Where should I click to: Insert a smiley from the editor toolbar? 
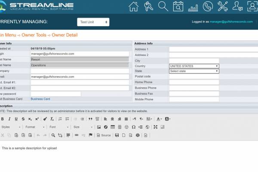[126, 127]
